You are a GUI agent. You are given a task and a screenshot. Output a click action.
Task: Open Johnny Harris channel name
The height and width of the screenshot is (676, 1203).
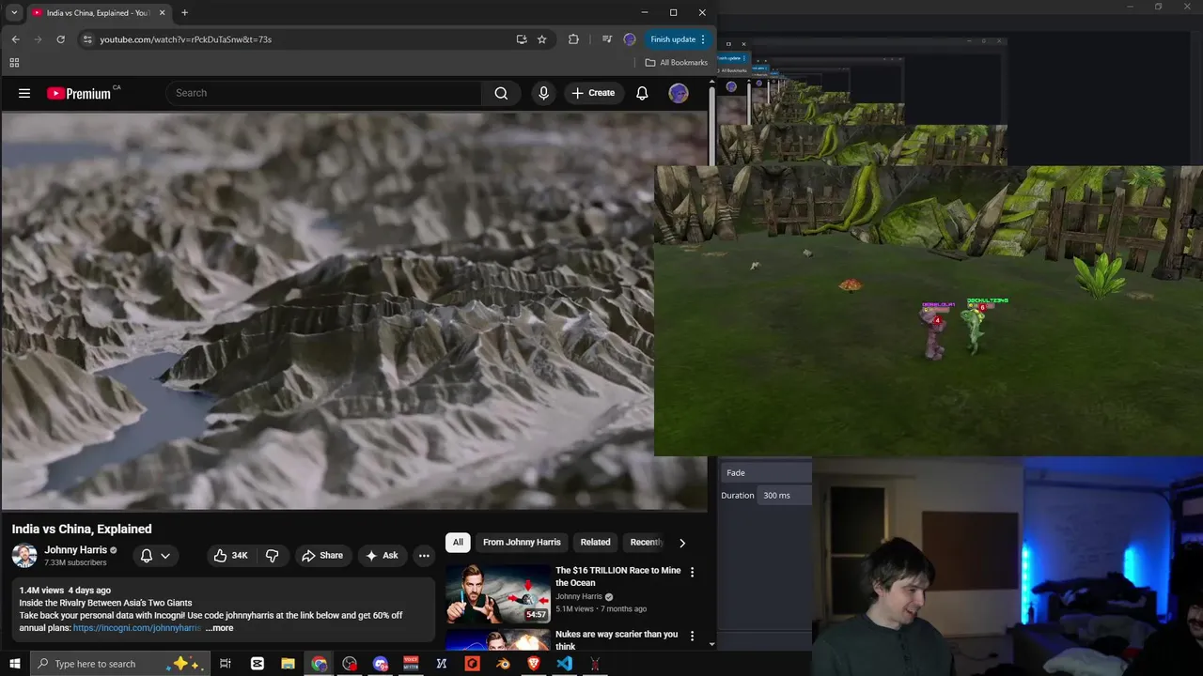[x=75, y=550]
